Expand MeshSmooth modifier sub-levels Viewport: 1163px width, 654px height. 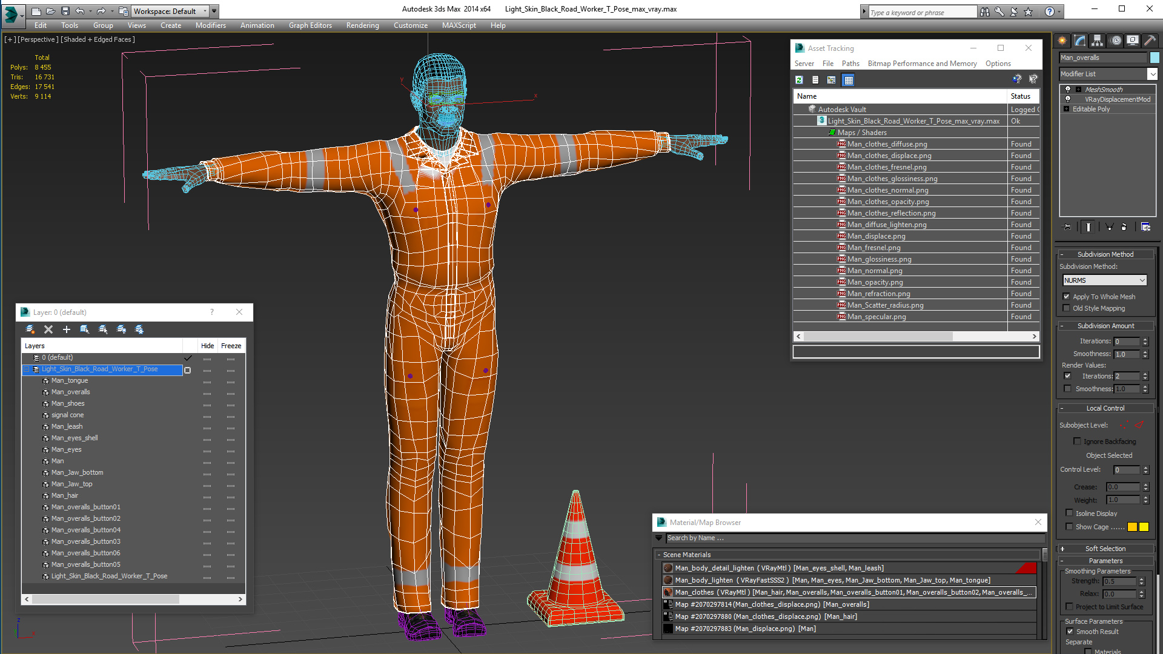click(1078, 90)
